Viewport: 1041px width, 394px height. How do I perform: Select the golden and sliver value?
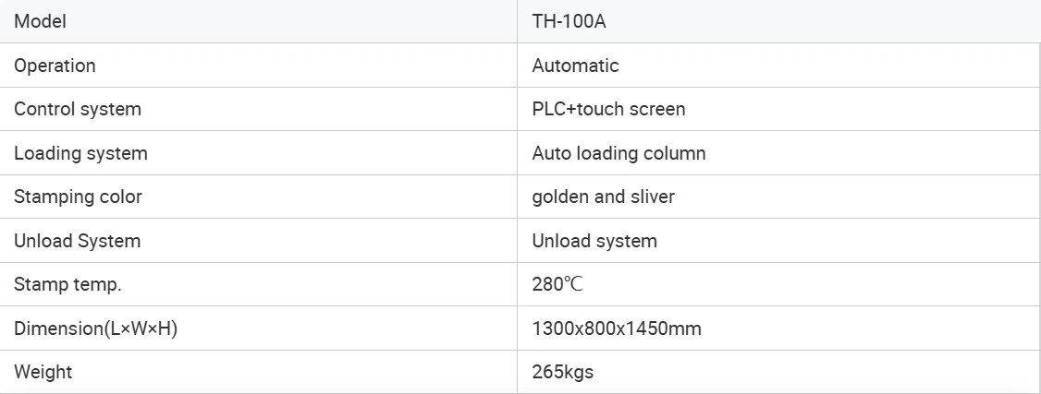[603, 197]
